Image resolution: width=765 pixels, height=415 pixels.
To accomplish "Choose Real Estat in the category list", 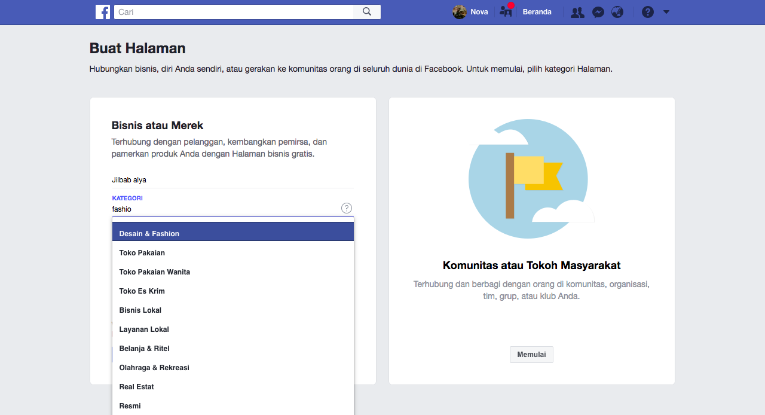I will pos(136,386).
